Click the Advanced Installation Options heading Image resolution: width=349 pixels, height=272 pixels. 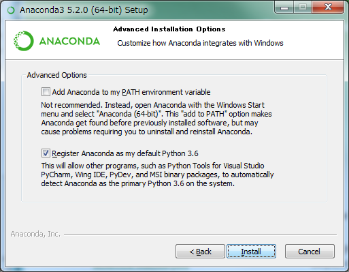coord(169,29)
